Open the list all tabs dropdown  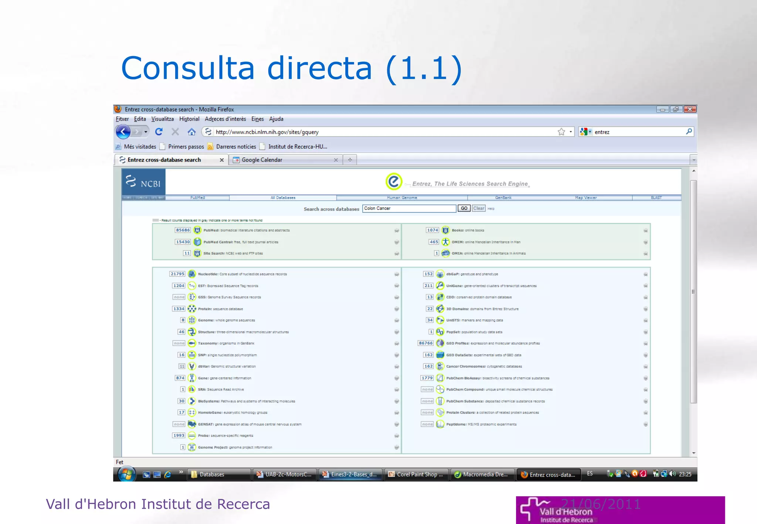tap(693, 160)
